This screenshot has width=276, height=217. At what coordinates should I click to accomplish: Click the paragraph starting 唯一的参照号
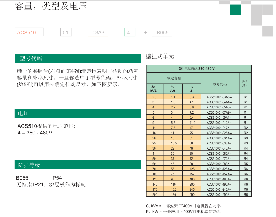tap(78, 78)
